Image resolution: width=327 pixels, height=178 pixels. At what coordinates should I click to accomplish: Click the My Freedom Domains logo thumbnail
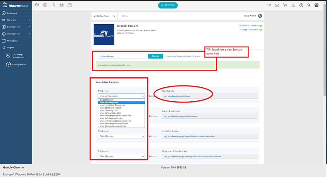click(x=104, y=34)
